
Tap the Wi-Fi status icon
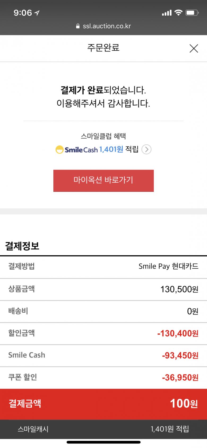[x=178, y=12]
